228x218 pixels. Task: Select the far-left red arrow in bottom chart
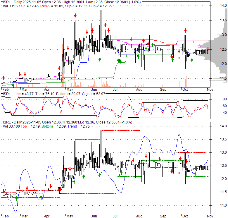pyautogui.click(x=4, y=191)
